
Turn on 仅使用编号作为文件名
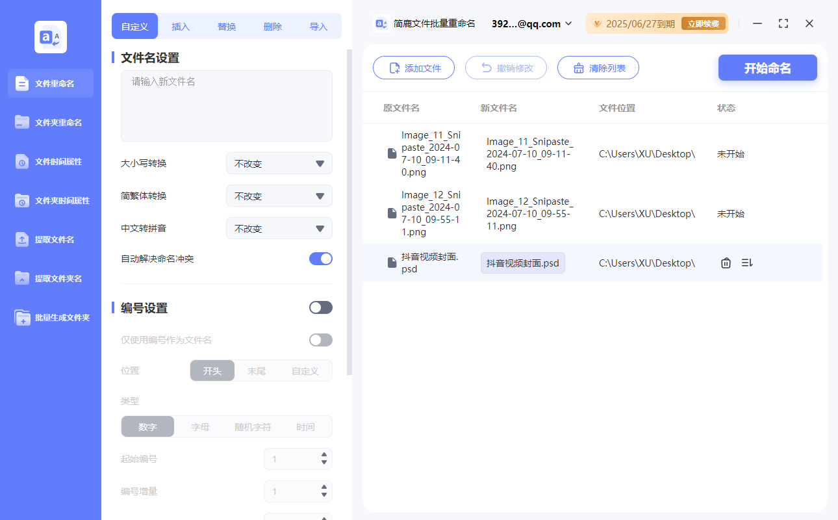pos(320,339)
